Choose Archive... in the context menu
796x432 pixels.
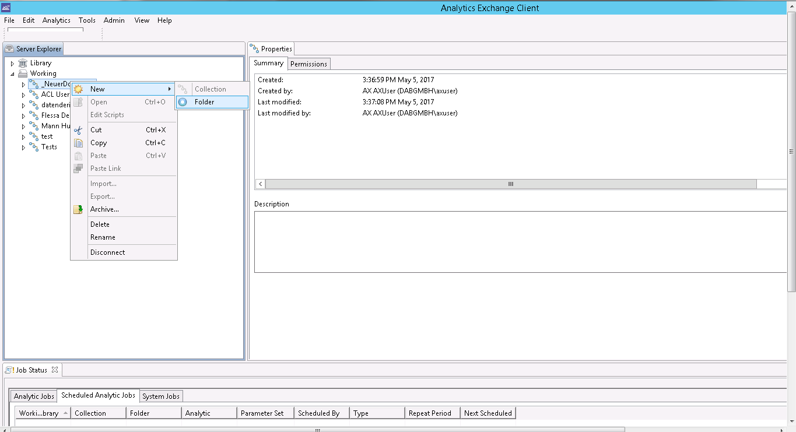point(123,209)
